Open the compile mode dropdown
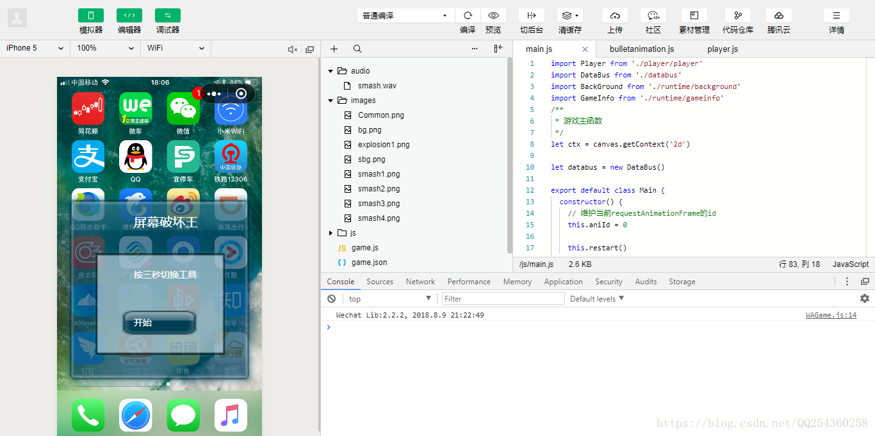875x436 pixels. tap(405, 15)
